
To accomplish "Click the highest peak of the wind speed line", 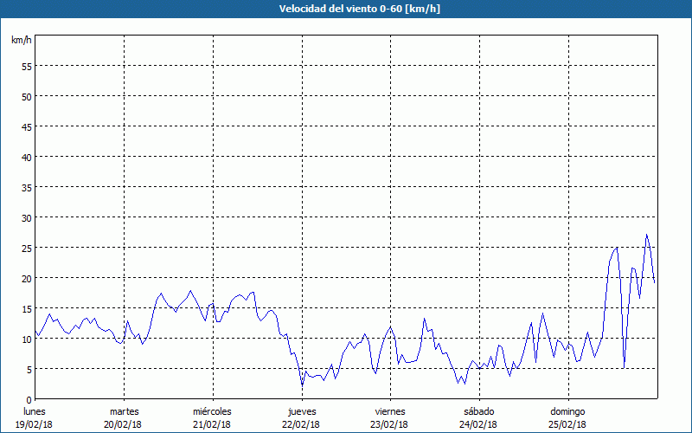I will [x=646, y=235].
